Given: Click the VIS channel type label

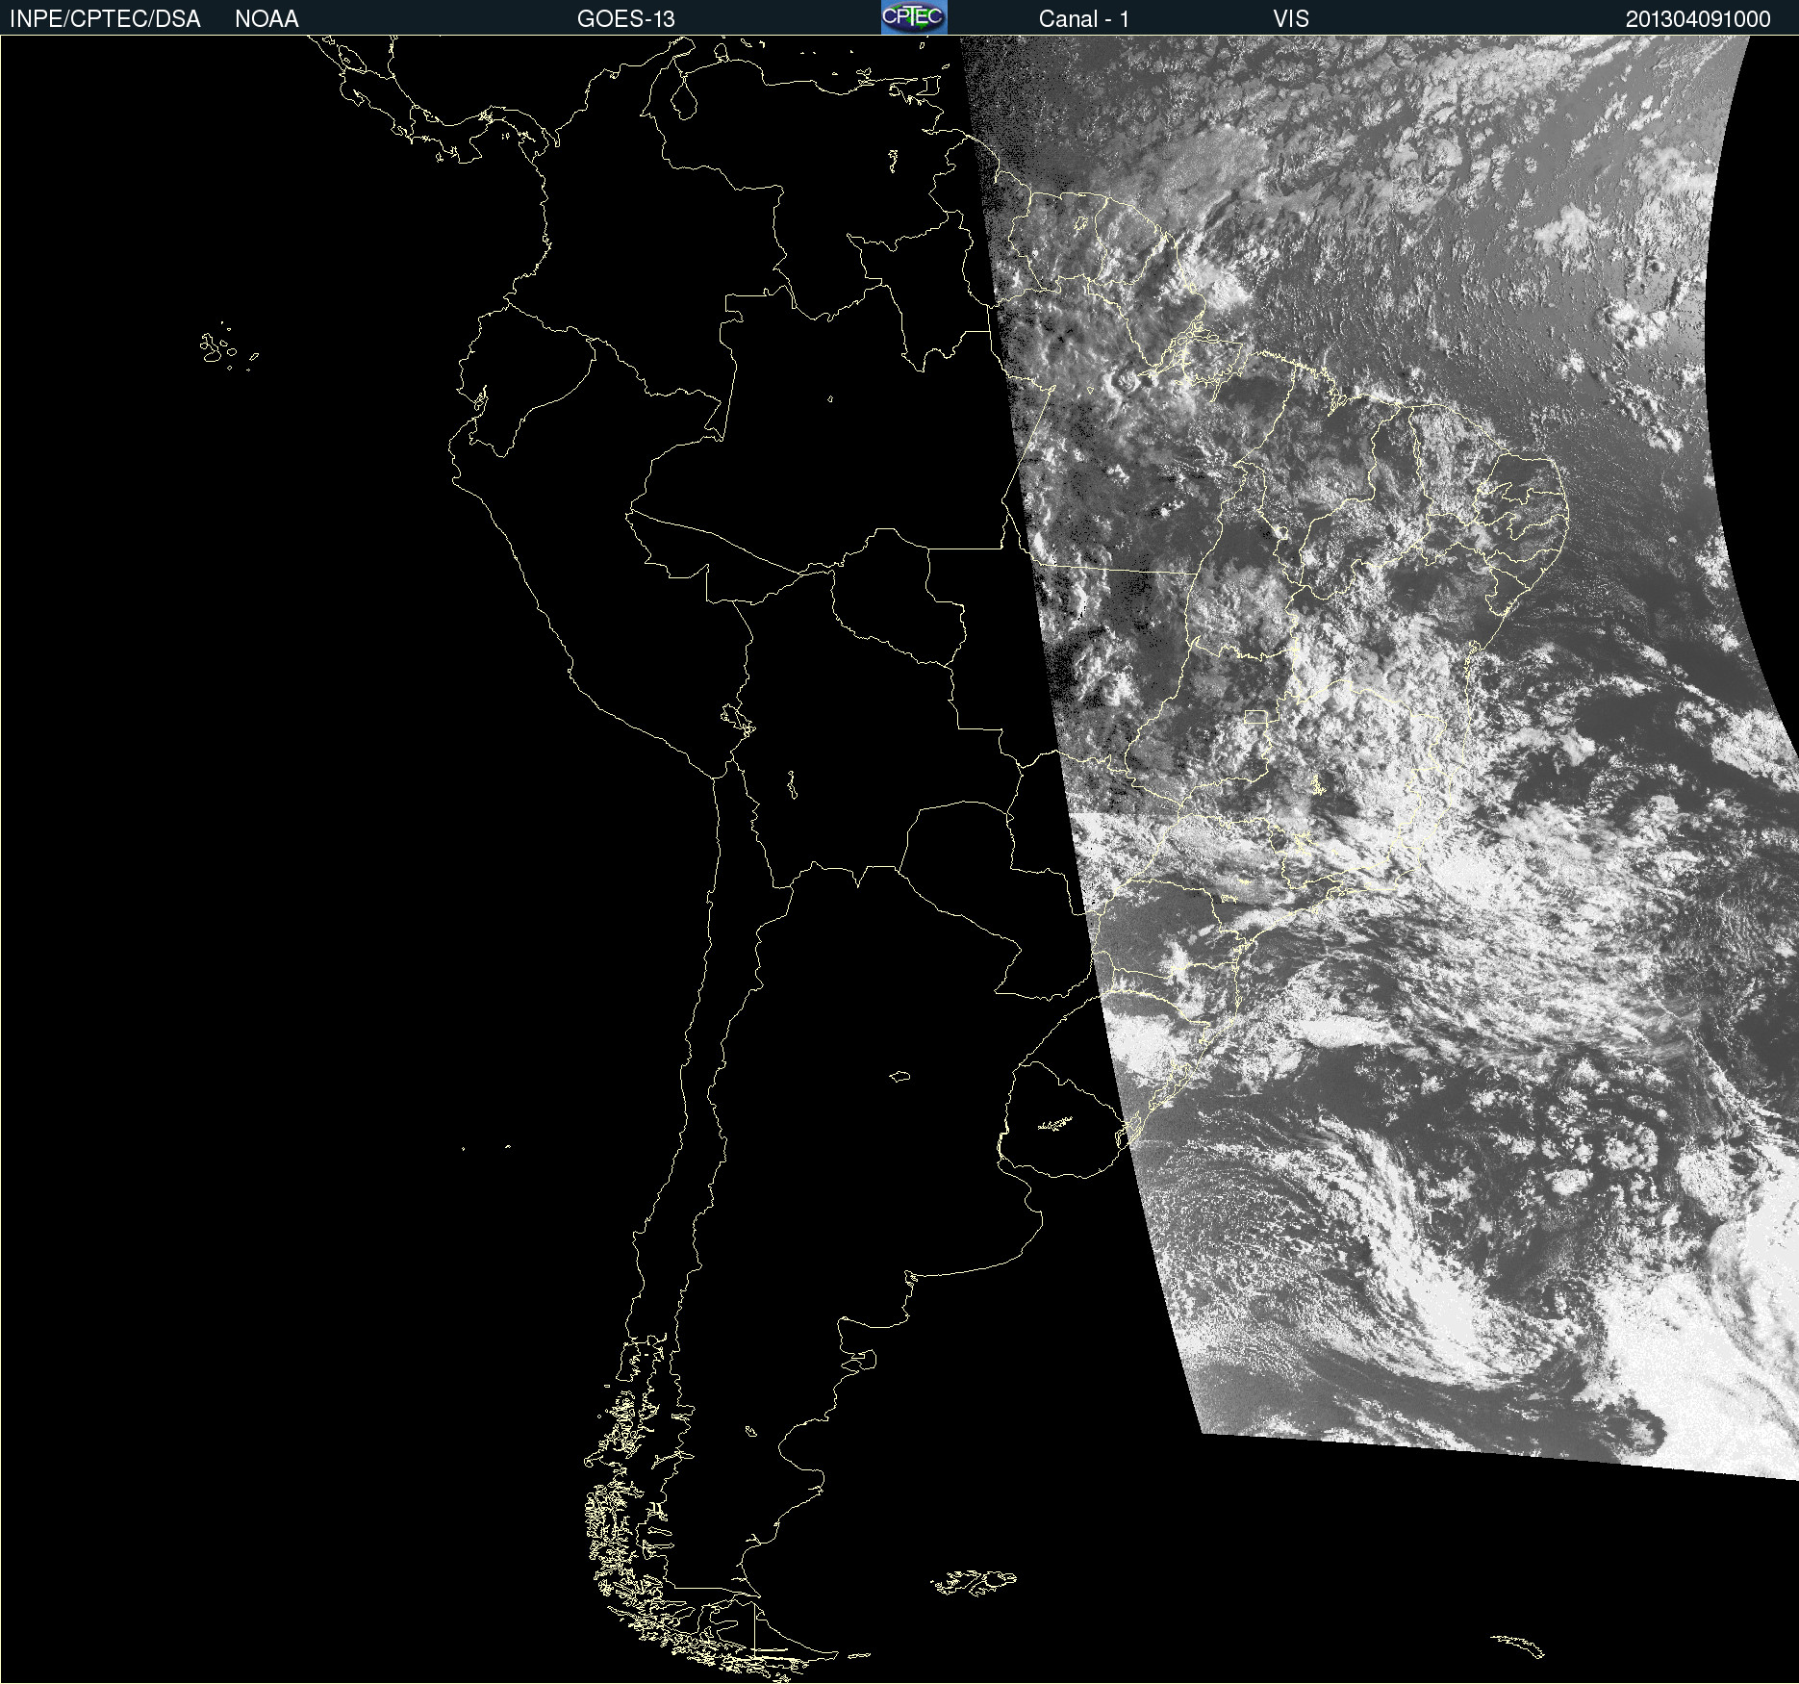Looking at the screenshot, I should click(1290, 19).
